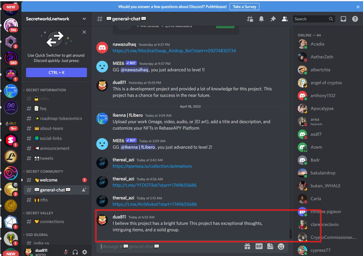Click the CTRL + K button
Image resolution: width=363 pixels, height=256 pixels.
pyautogui.click(x=56, y=73)
